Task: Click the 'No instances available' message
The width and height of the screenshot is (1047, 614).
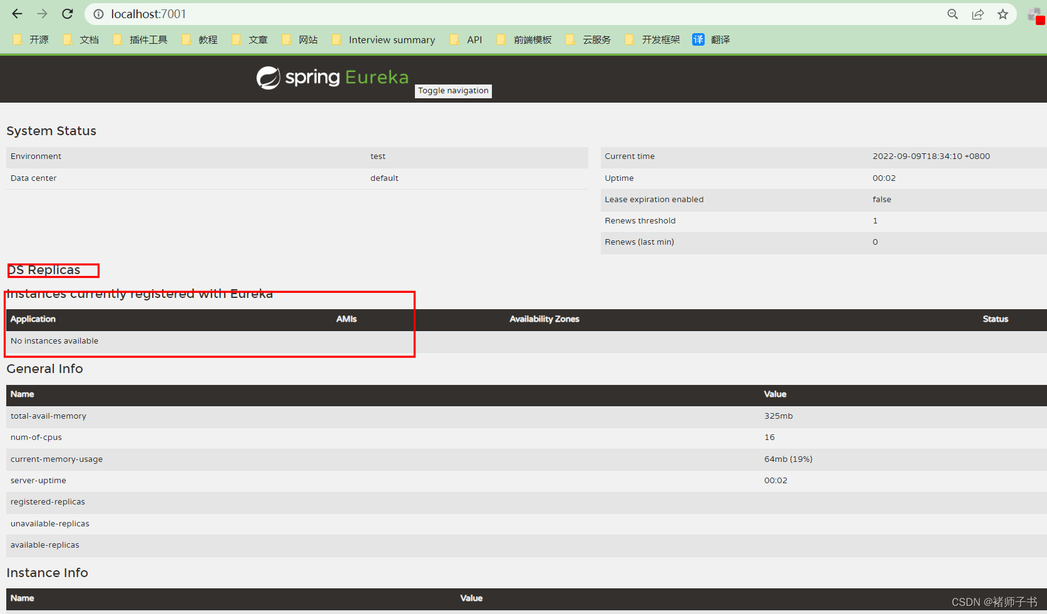Action: (54, 341)
